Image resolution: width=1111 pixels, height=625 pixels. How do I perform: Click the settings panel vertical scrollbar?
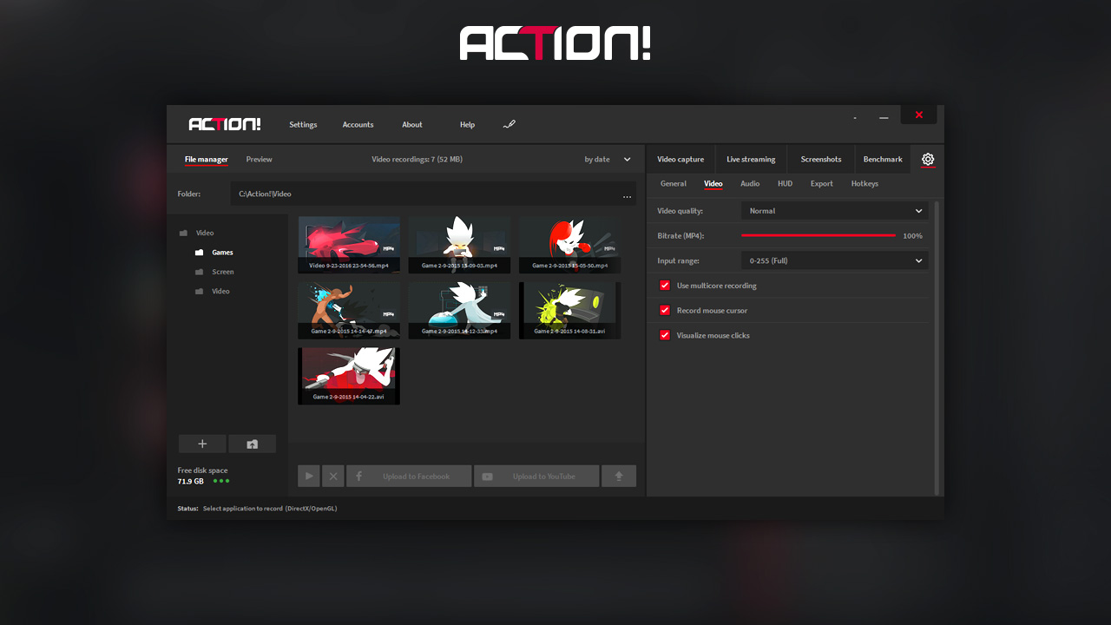[x=937, y=347]
